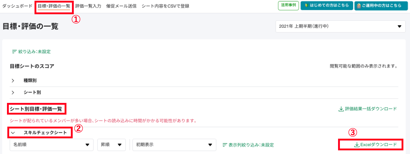Viewport: 410px width, 154px height.
Task: Click the Excel download icon
Action: 356,145
